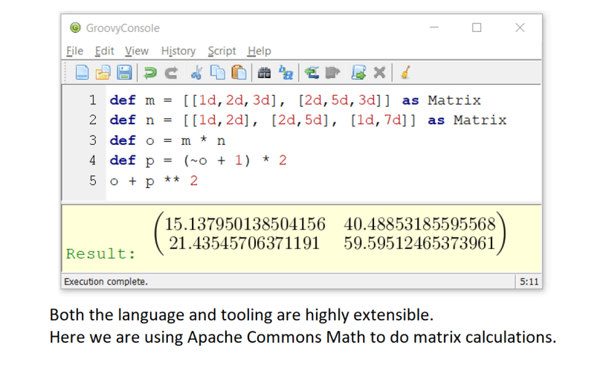The image size is (609, 365).
Task: Open the View menu
Action: point(137,51)
